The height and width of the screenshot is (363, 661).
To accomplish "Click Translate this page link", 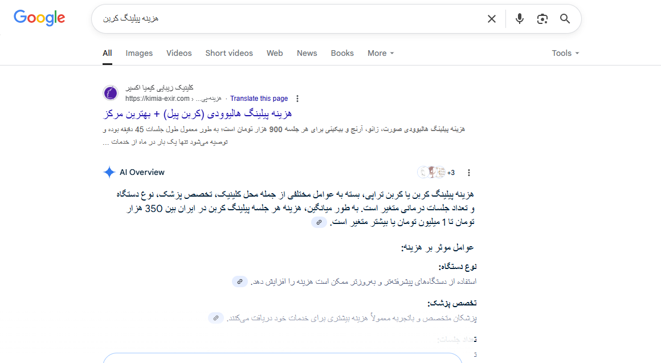I will (259, 99).
